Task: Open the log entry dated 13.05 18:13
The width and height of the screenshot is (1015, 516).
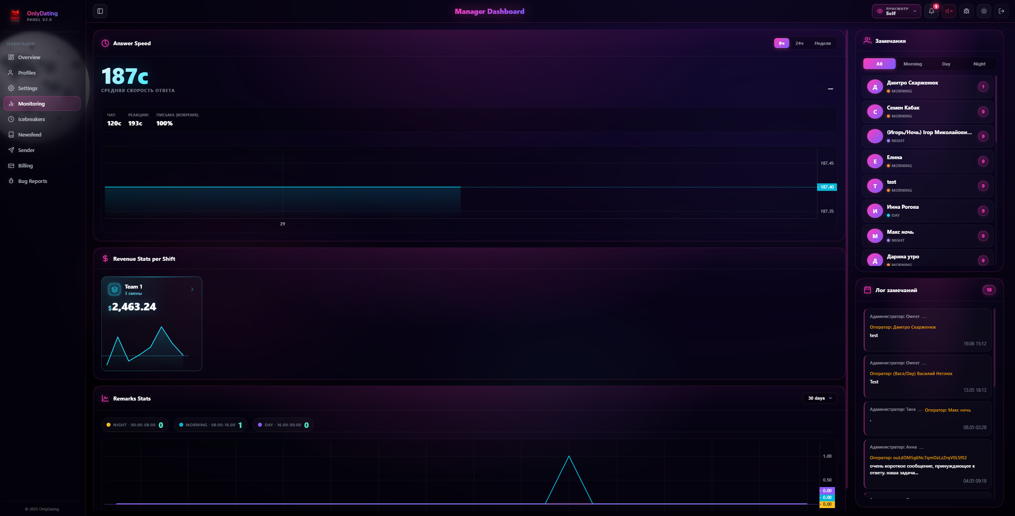Action: (x=928, y=376)
